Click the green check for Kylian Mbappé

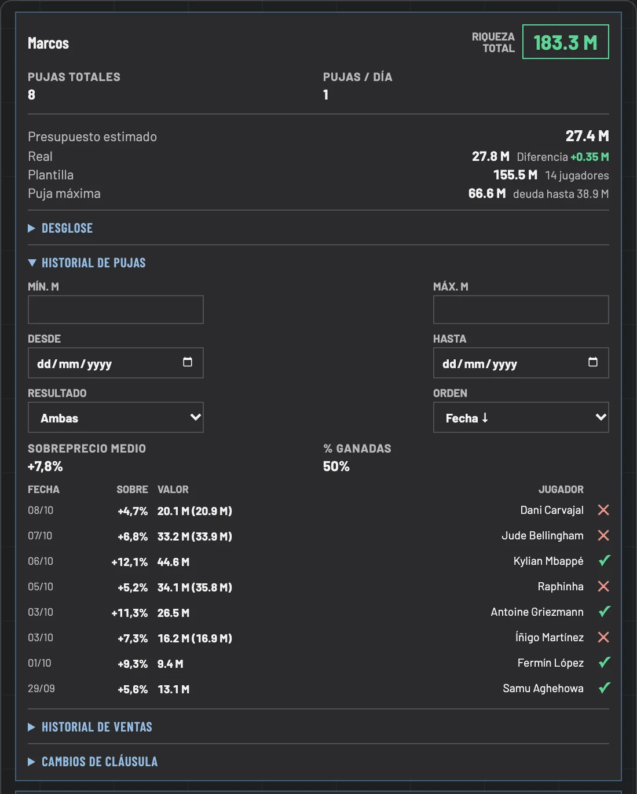click(x=604, y=561)
